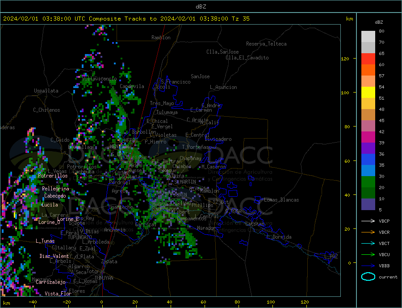Click the green VBCU arrow in legend
This screenshot has width=402, height=308.
coord(368,255)
